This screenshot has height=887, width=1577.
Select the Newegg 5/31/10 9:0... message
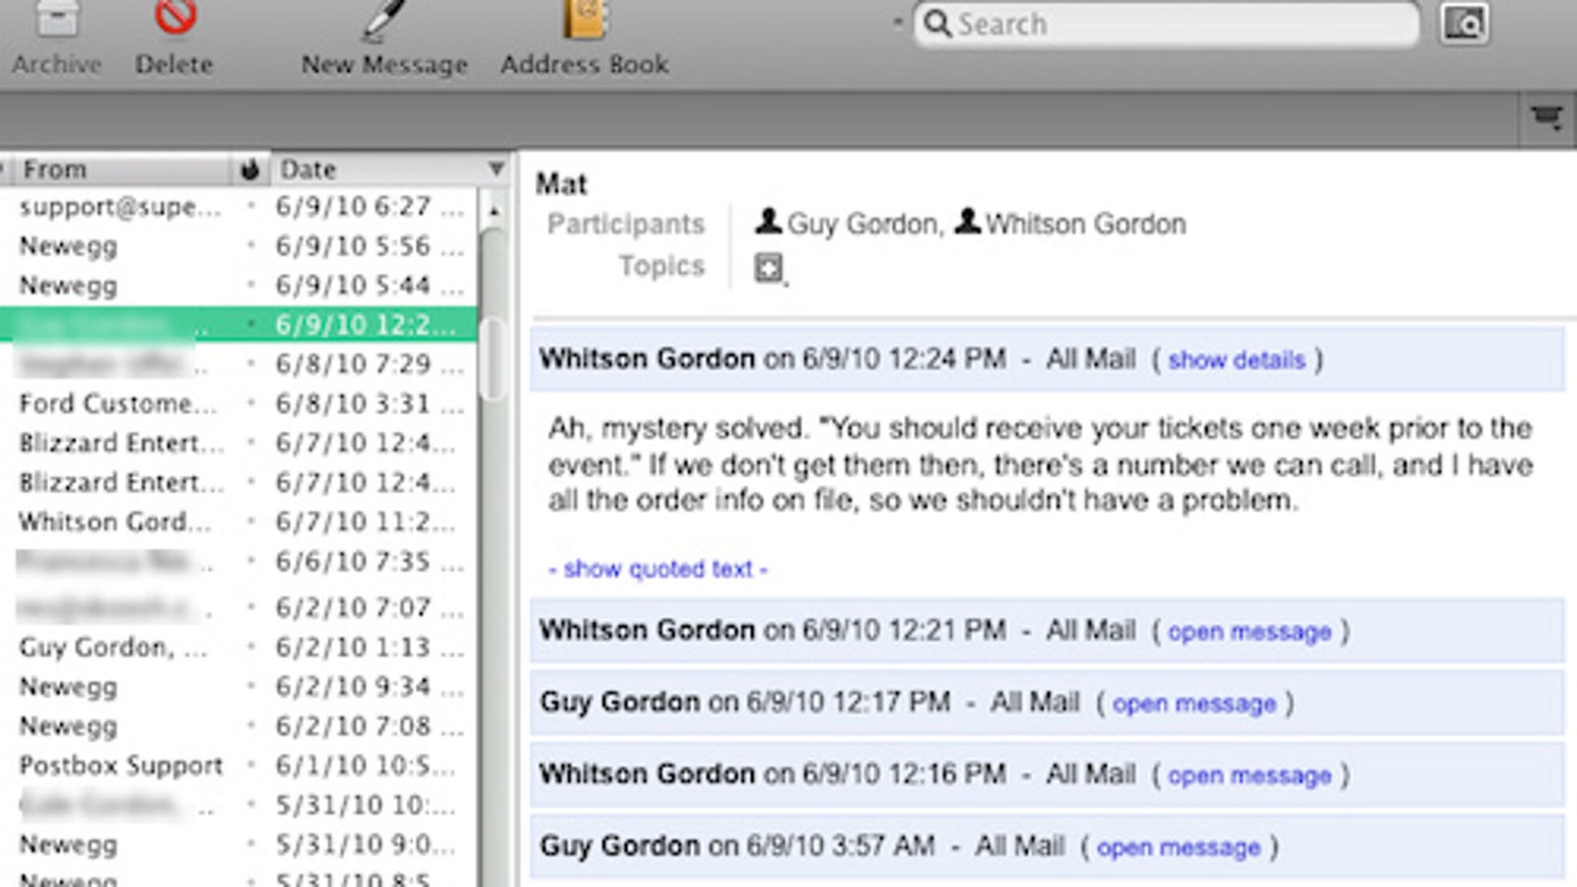(239, 845)
